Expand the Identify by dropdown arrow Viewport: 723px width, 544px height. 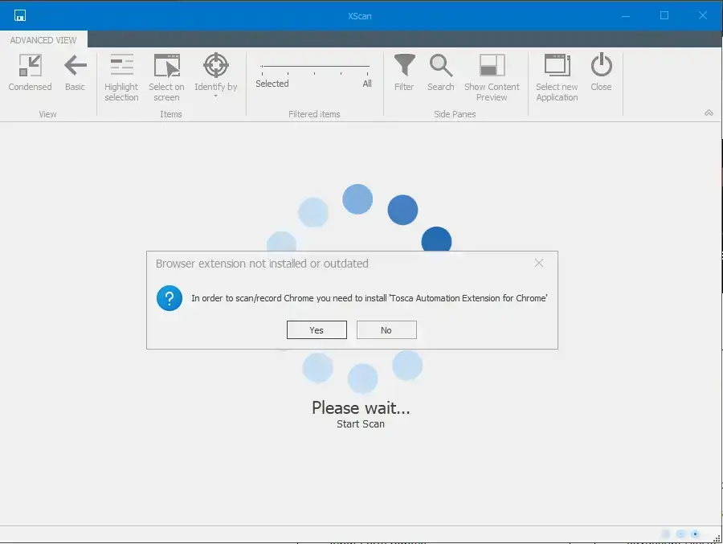coord(215,97)
